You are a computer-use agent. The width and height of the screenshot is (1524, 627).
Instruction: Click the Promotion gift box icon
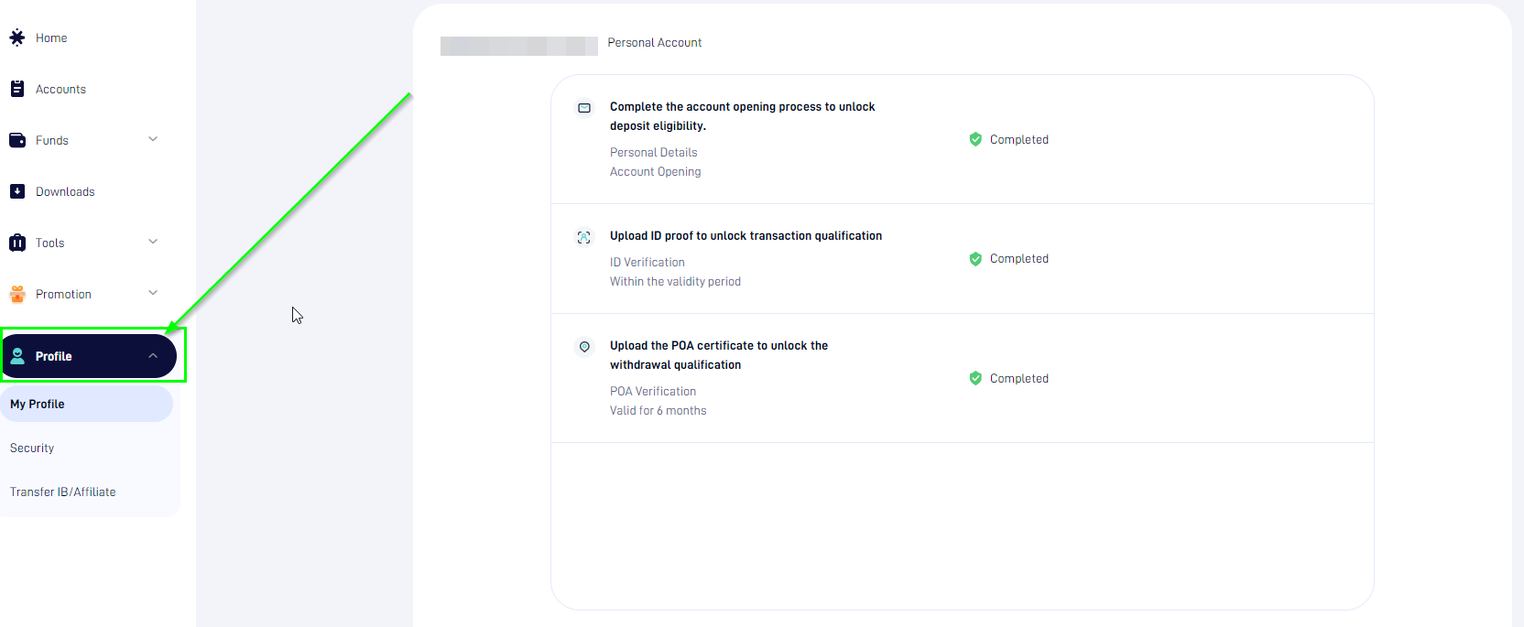(x=16, y=294)
